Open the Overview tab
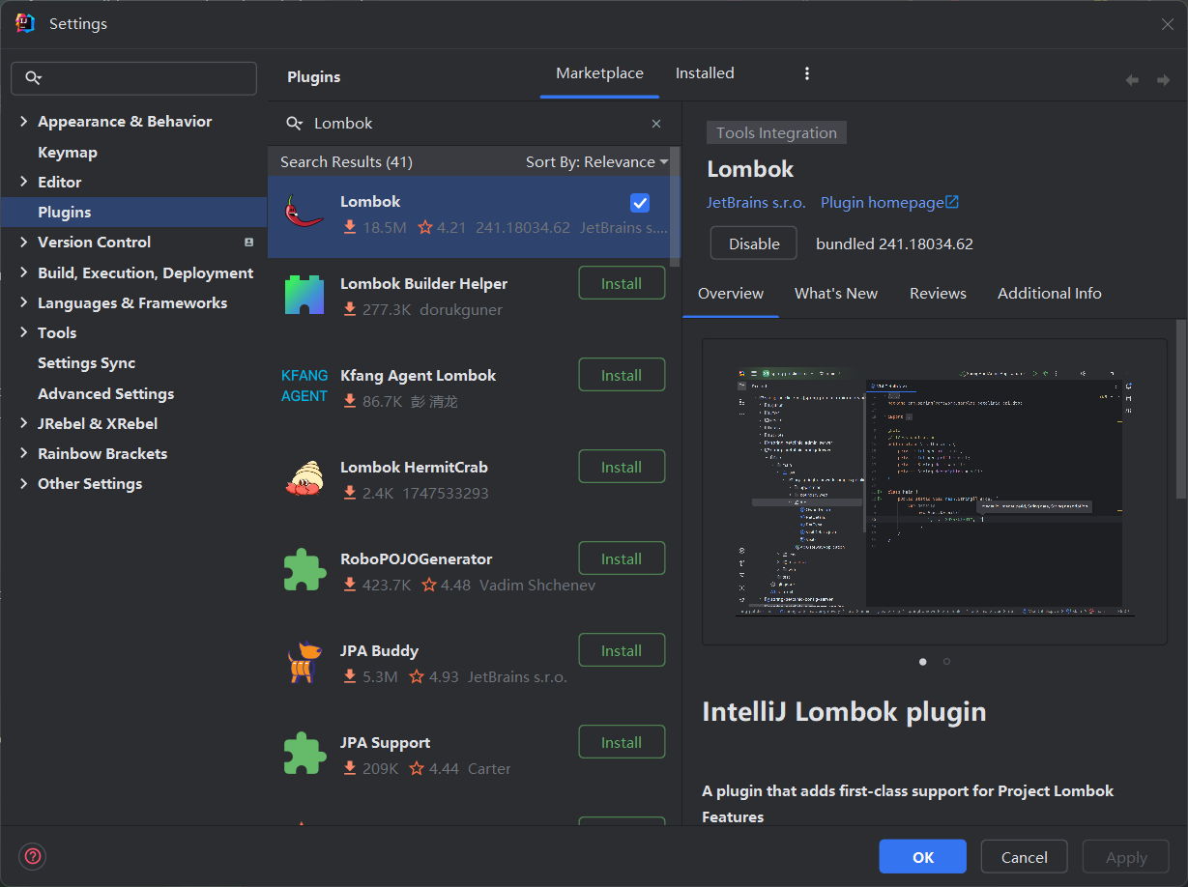The image size is (1188, 887). tap(731, 294)
